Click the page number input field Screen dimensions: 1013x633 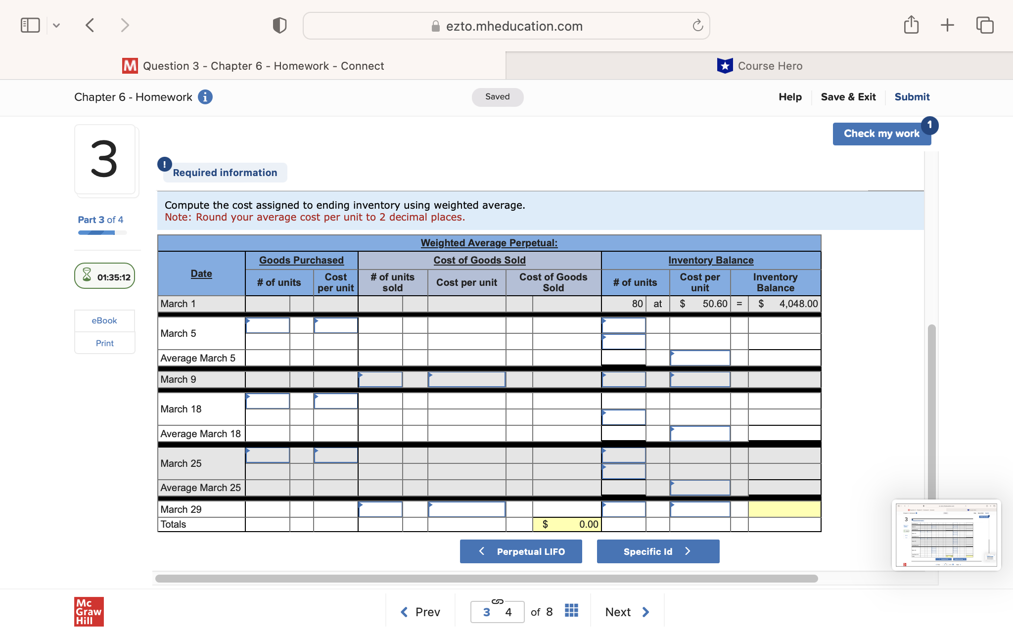(x=497, y=612)
